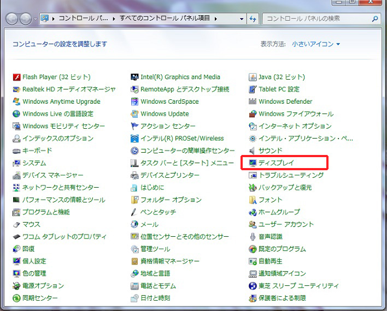Click the Windows Live language globe icon
The width and height of the screenshot is (387, 311).
click(x=16, y=114)
